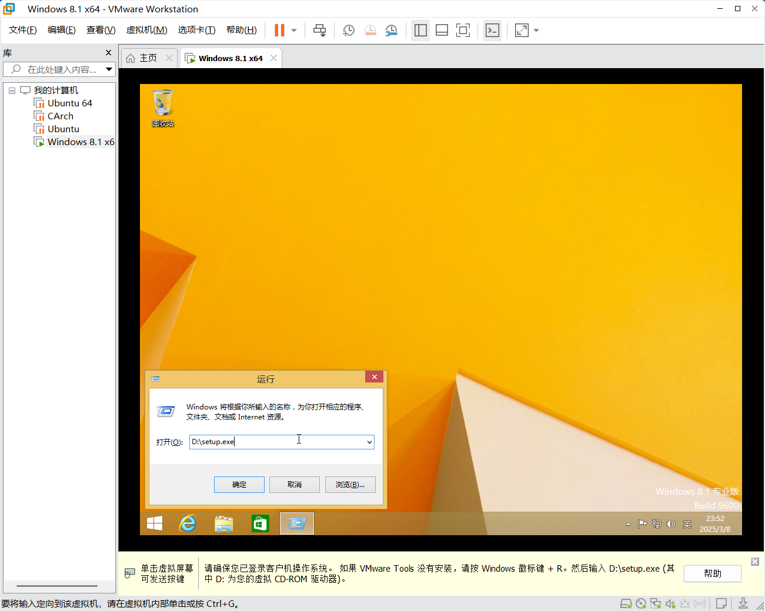Click the library panel horizontal scrollbar
This screenshot has width=765, height=611.
(57, 586)
